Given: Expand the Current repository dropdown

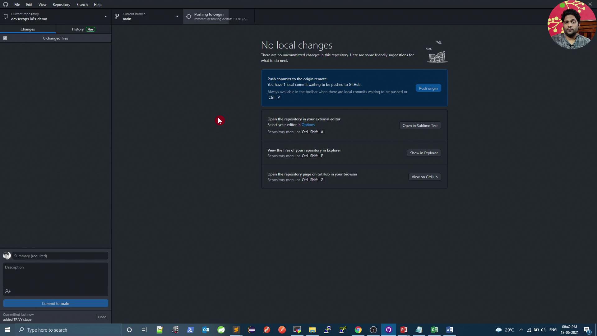Looking at the screenshot, I should click(x=105, y=16).
